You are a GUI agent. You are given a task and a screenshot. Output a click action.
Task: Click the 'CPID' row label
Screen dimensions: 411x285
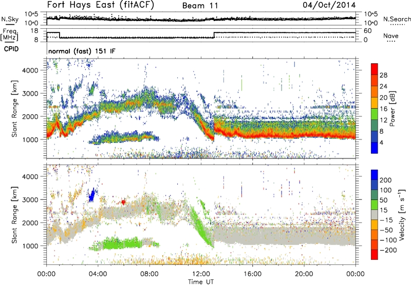click(x=11, y=49)
